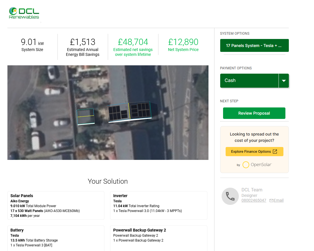Click the SYSTEM OPTIONS label
Viewport: 314px width, 251px height.
[x=235, y=34]
